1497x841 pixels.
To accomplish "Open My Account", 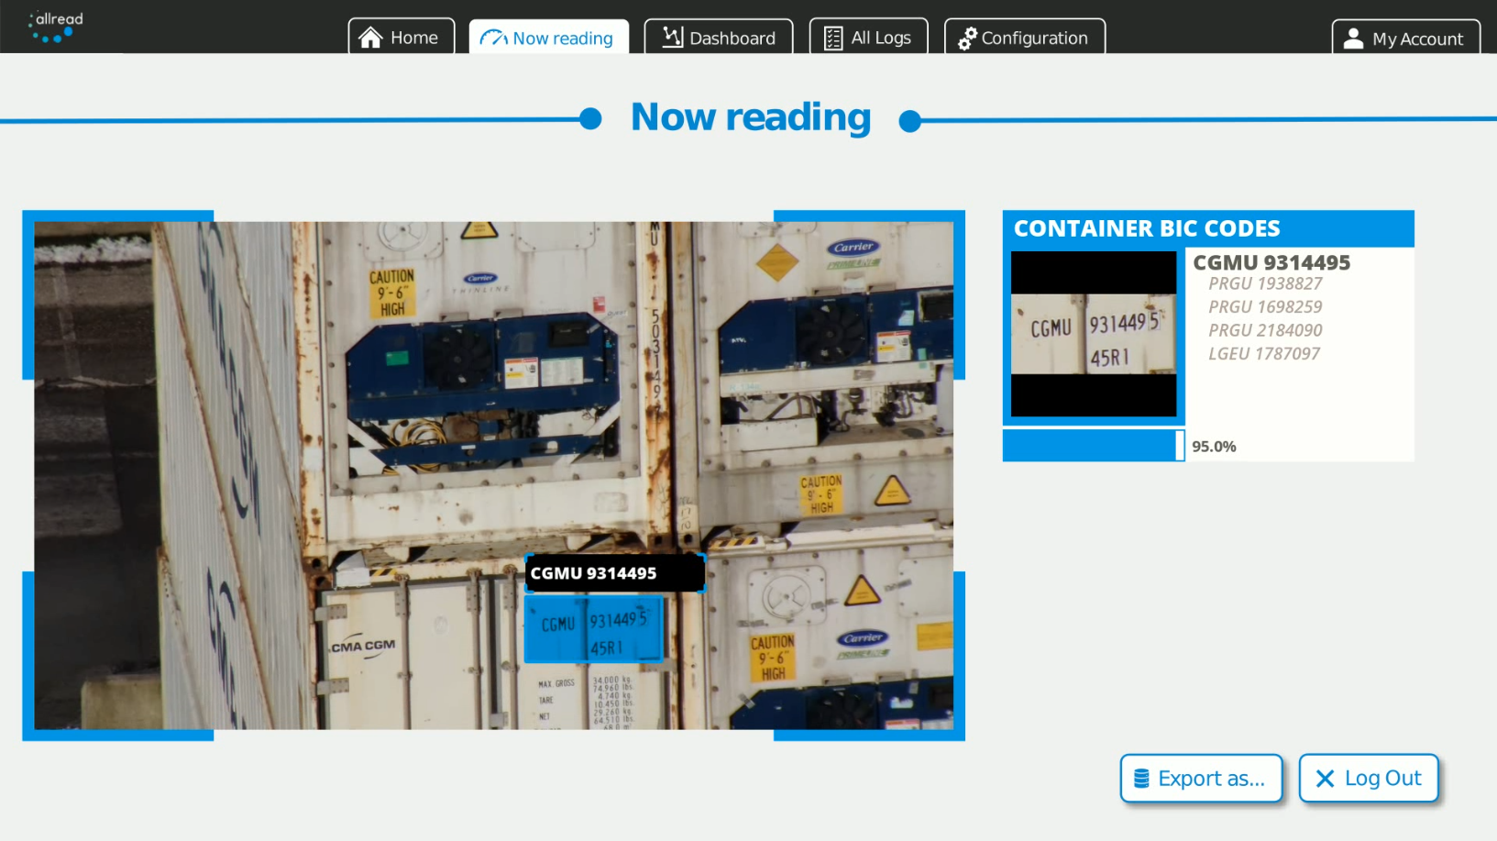I will coord(1405,38).
